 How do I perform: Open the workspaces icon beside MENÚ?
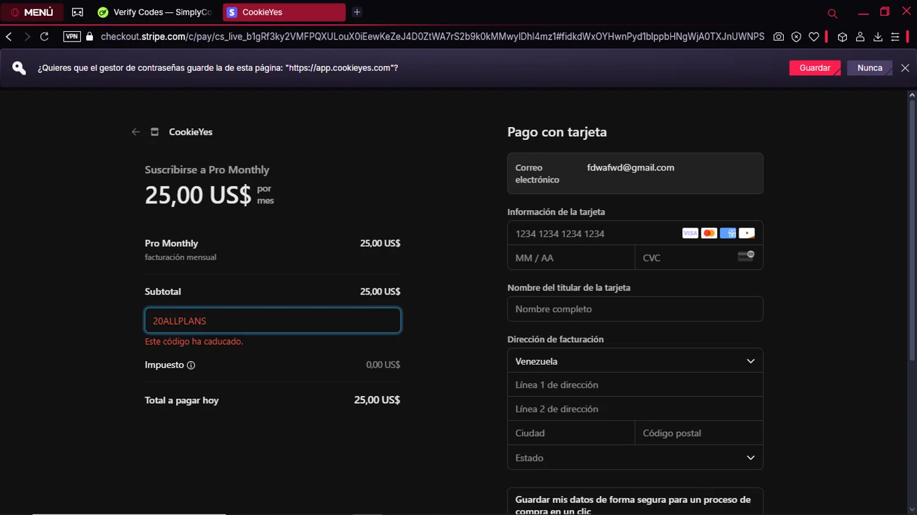78,12
